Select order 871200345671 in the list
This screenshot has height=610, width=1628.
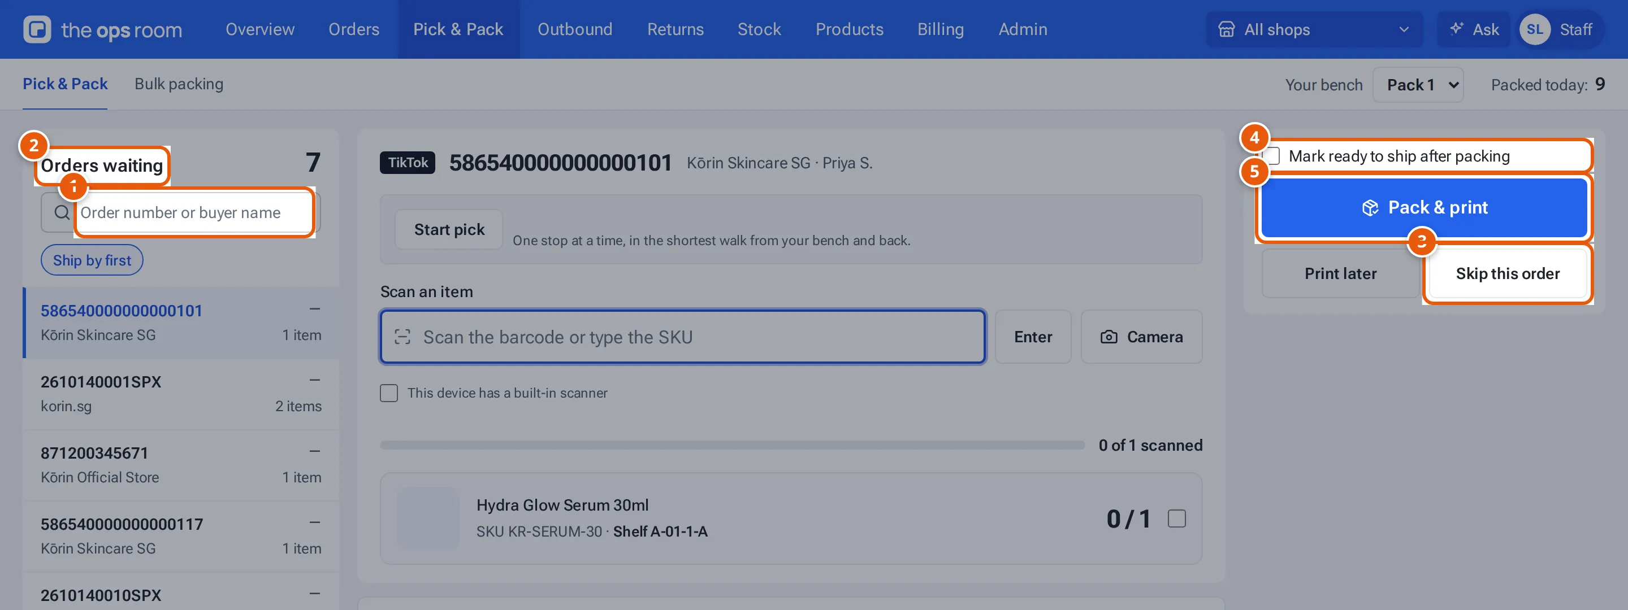click(x=181, y=465)
